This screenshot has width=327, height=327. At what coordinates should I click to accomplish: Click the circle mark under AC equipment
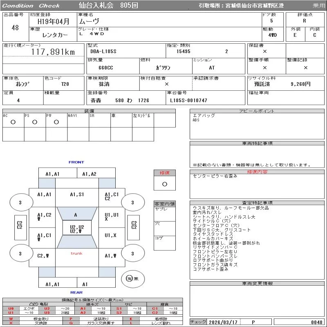(x=13, y=122)
